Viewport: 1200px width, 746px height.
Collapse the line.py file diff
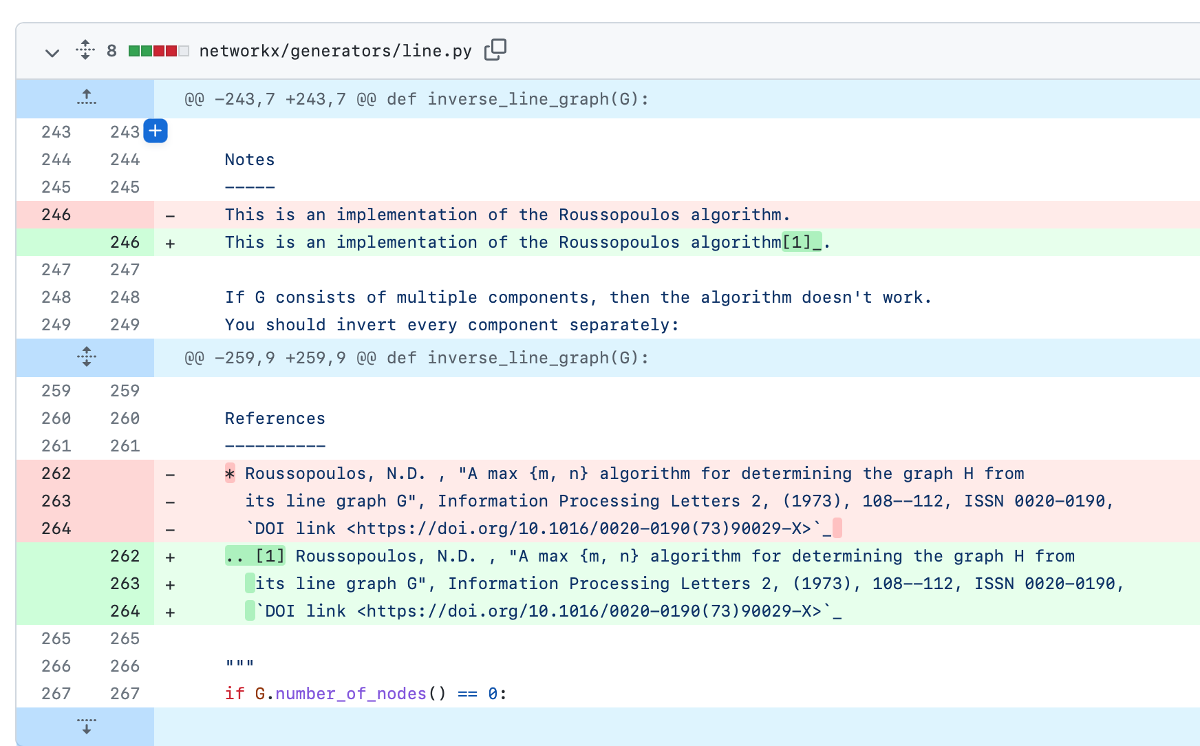point(52,52)
